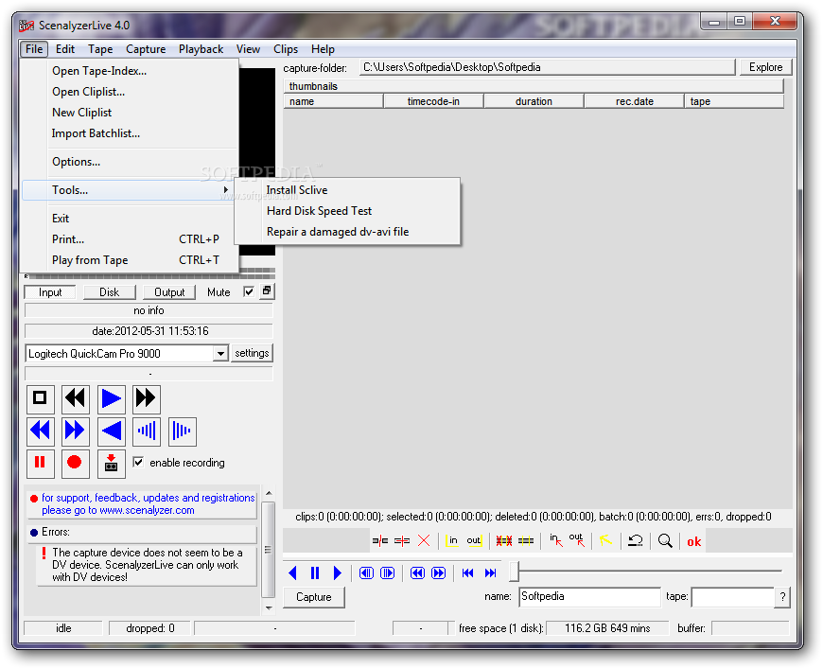Click the blue clip pause button

tap(315, 572)
